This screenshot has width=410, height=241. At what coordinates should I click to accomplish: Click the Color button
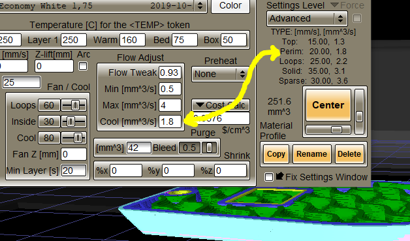230,6
